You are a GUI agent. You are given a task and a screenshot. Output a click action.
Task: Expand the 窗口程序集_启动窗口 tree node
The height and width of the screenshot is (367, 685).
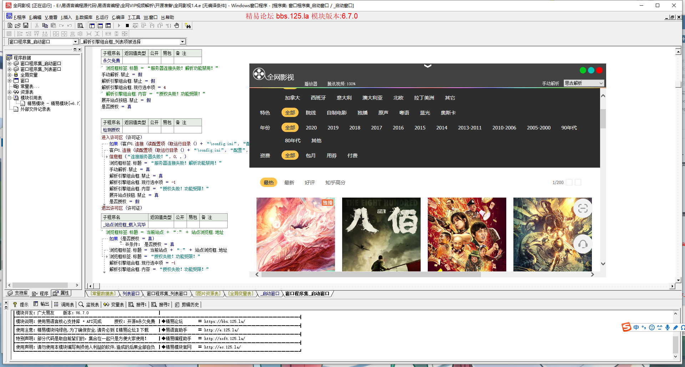coord(10,63)
